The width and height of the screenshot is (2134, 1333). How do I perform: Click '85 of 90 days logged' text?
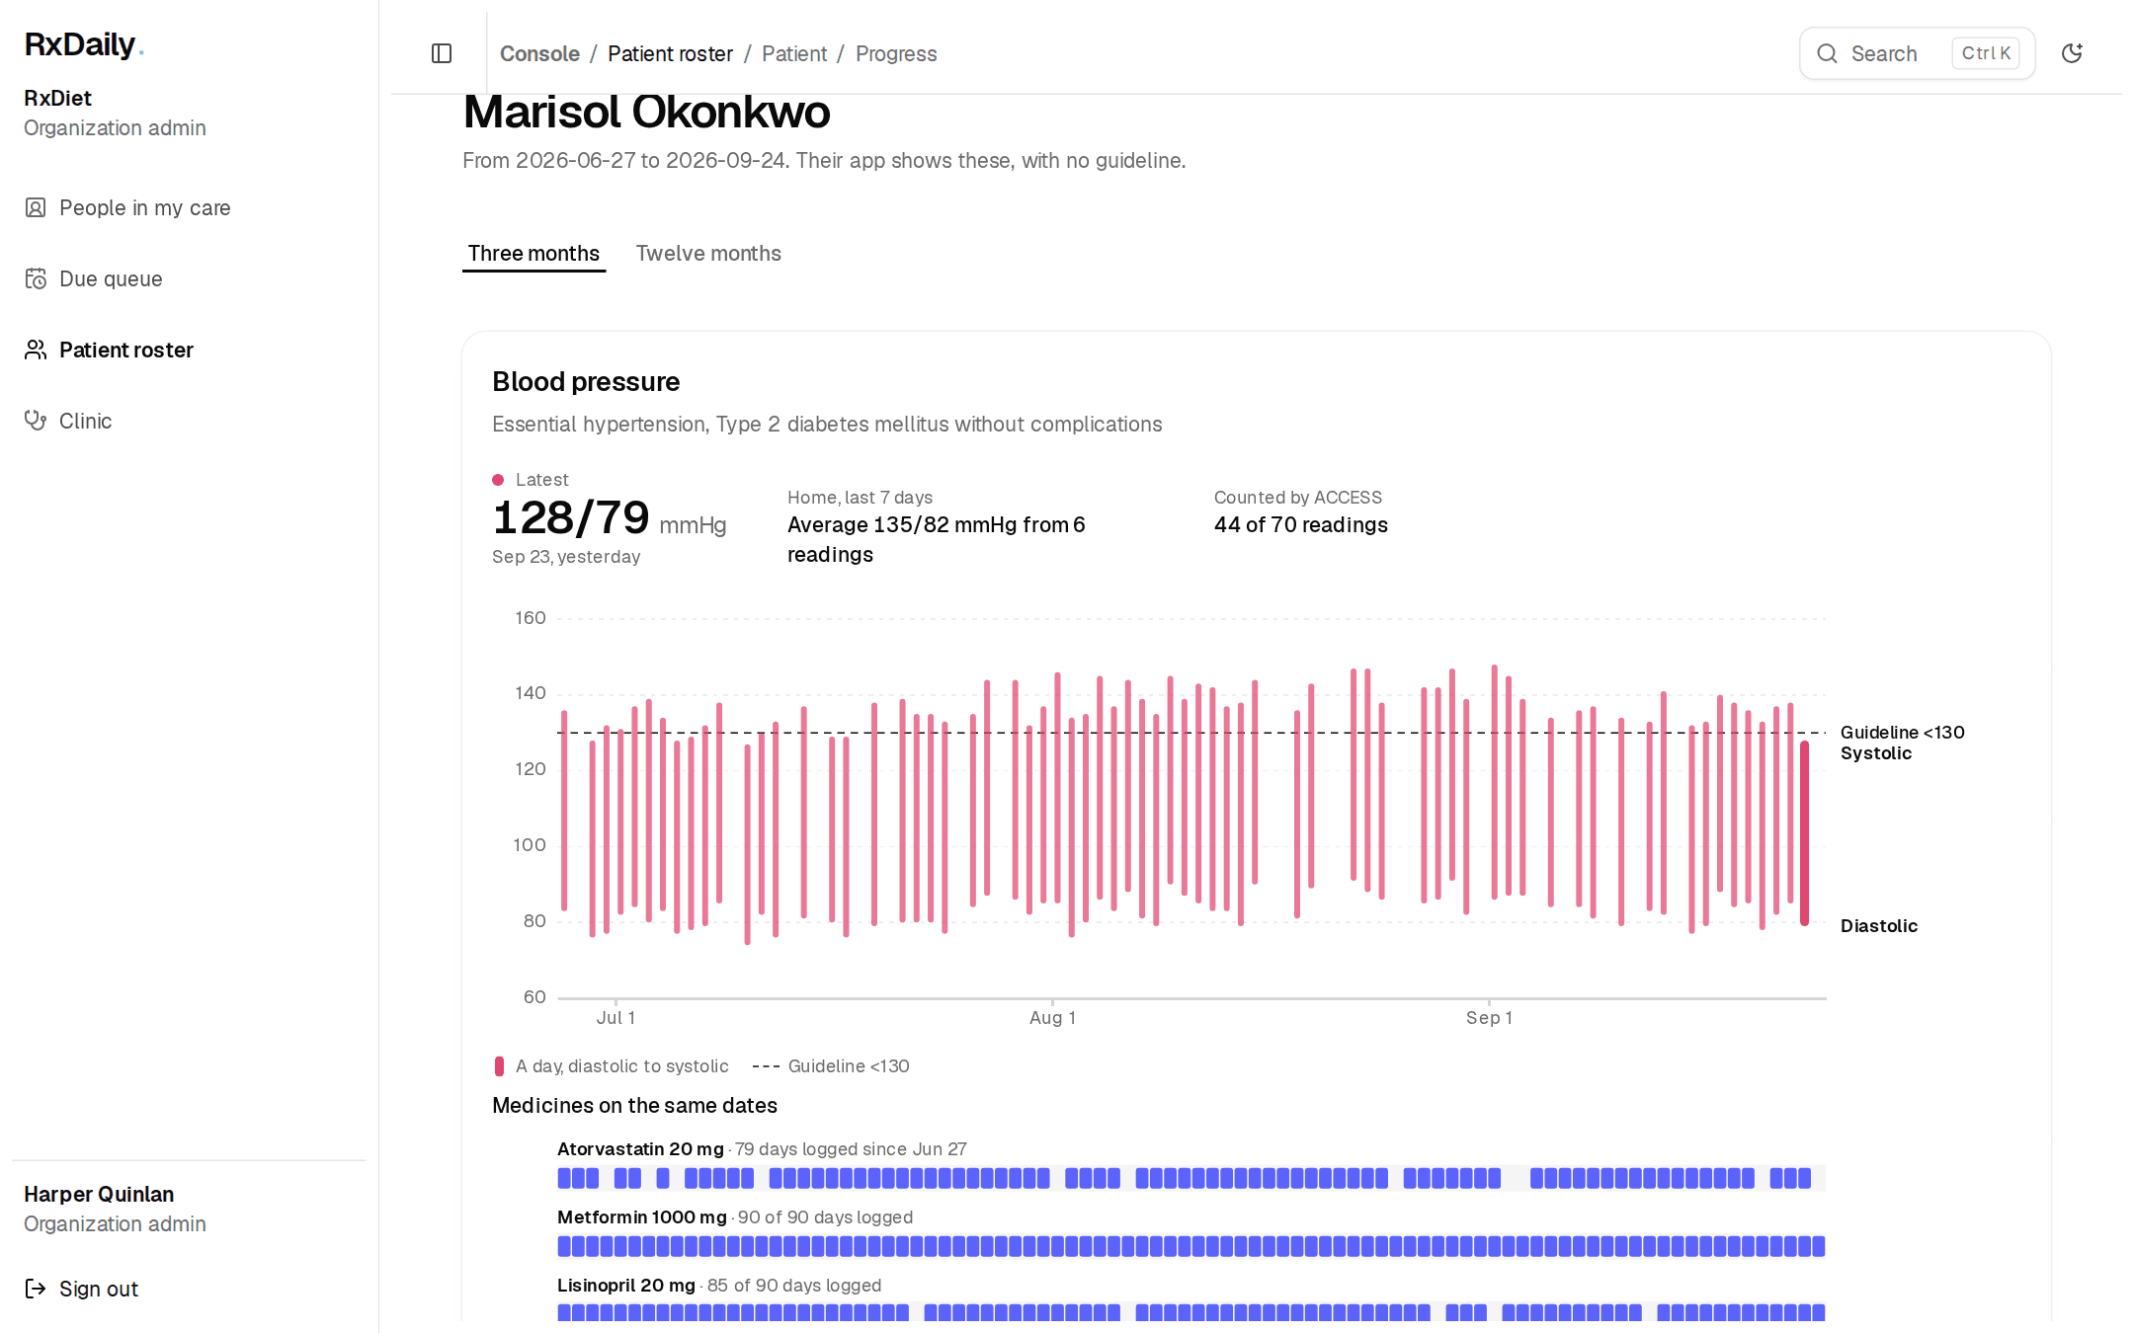tap(794, 1286)
